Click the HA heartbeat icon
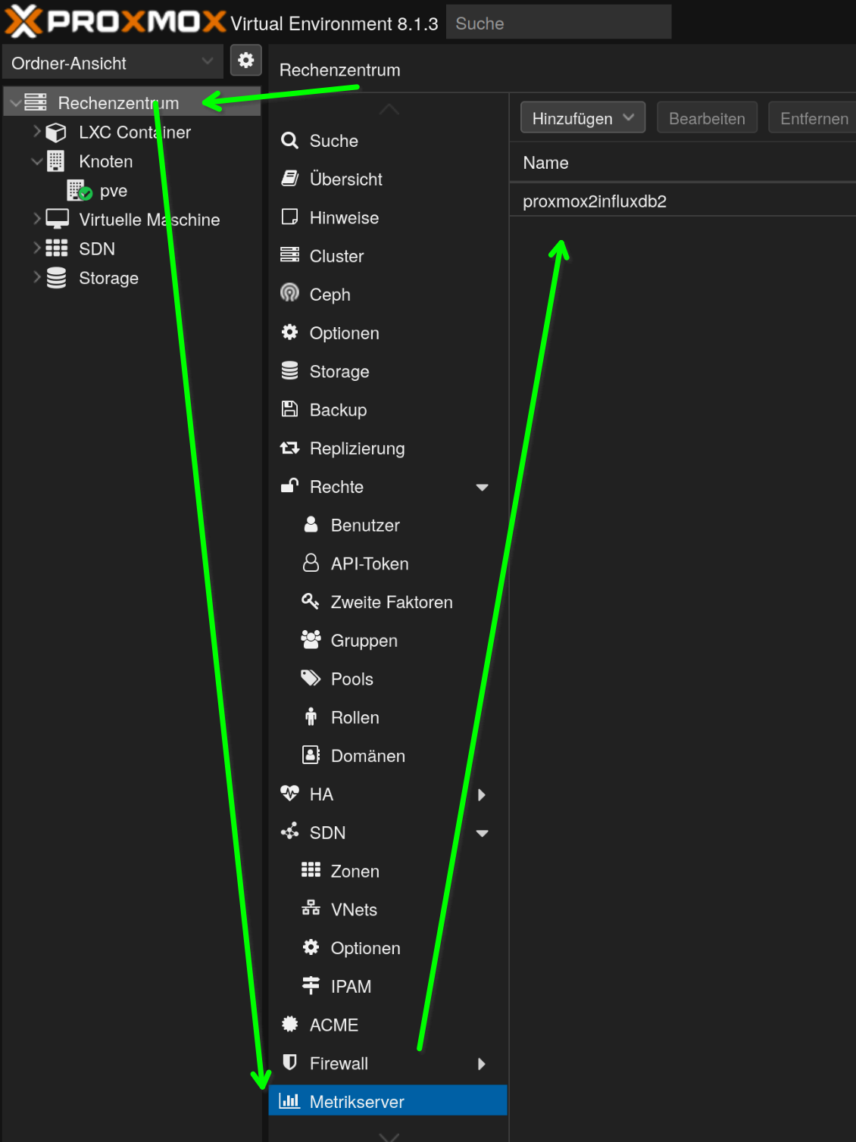Image resolution: width=856 pixels, height=1142 pixels. (289, 793)
